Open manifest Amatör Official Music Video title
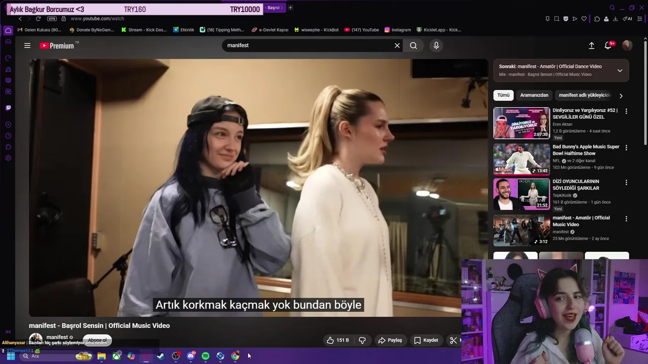 point(581,221)
